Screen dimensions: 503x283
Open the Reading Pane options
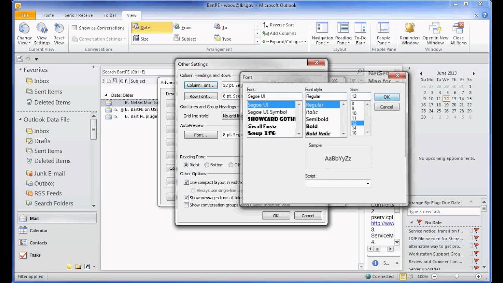click(343, 33)
